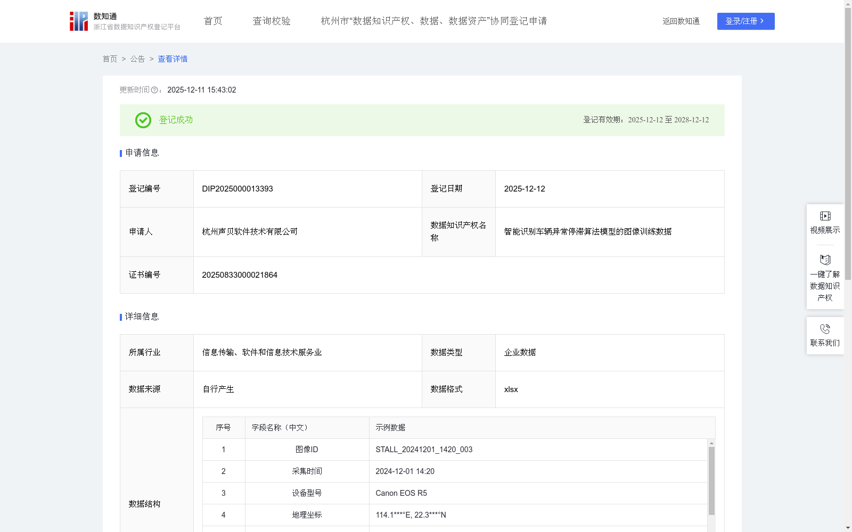Open the 杭州市 协同登记申请 menu item

[434, 21]
